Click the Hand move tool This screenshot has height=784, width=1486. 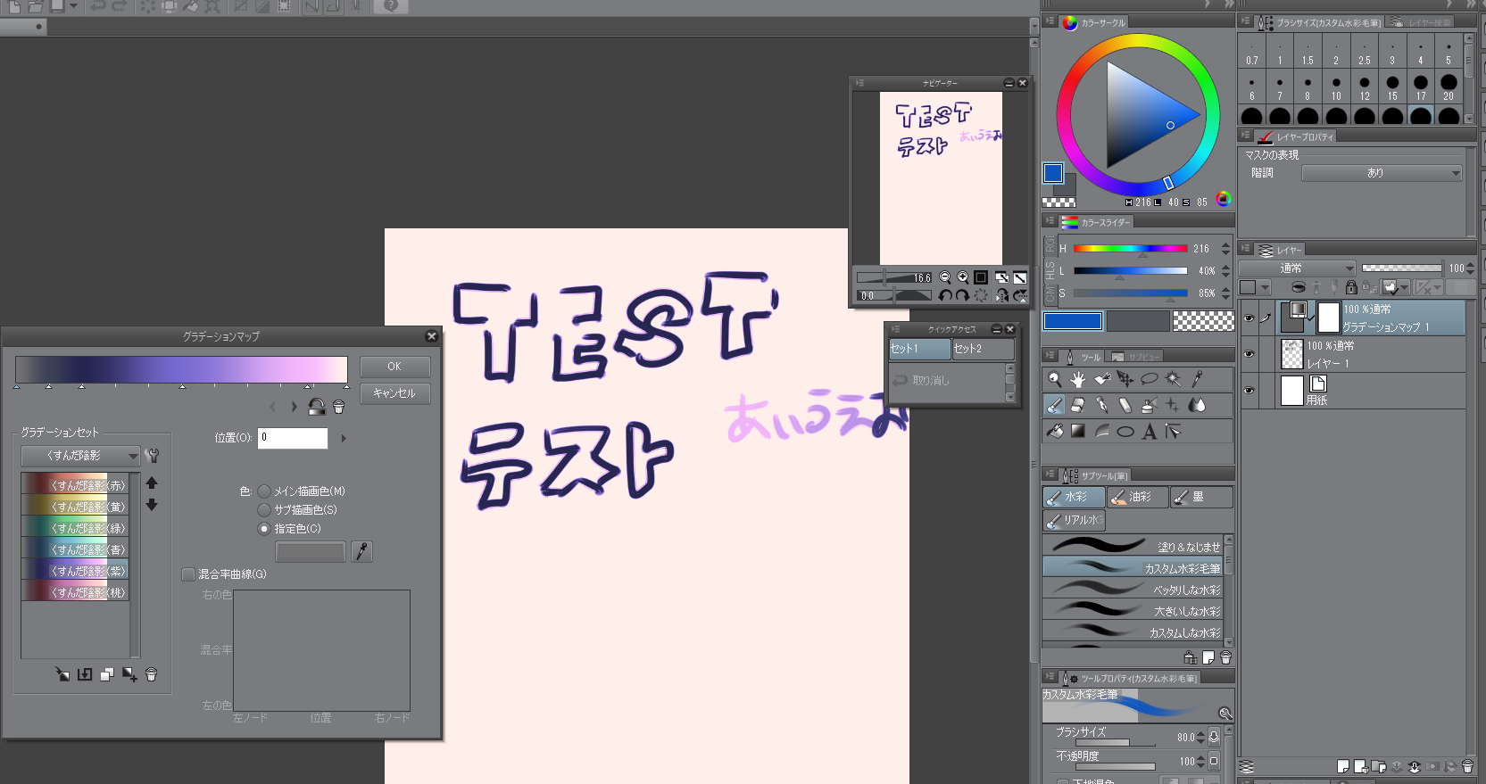pyautogui.click(x=1078, y=379)
